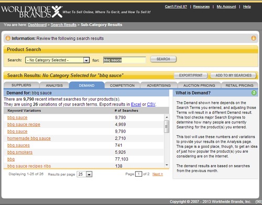Switch to the Suppliers tab
Image resolution: width=262 pixels, height=205 pixels.
click(x=21, y=85)
